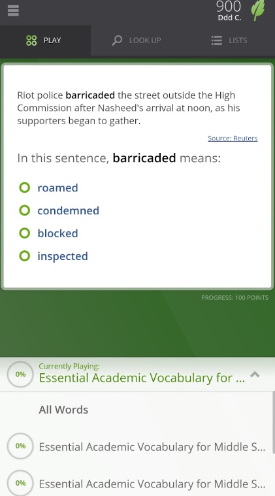Click the four-circle Play icon
The image size is (275, 496).
coord(31,41)
